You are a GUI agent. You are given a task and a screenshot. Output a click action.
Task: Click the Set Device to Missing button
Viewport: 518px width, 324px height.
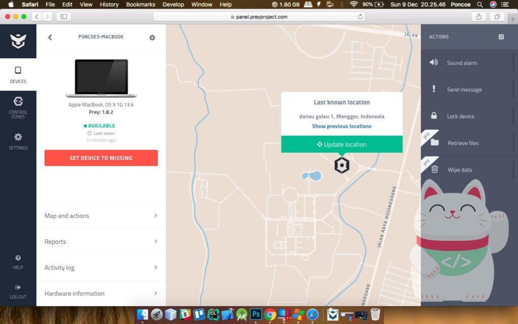pos(101,158)
